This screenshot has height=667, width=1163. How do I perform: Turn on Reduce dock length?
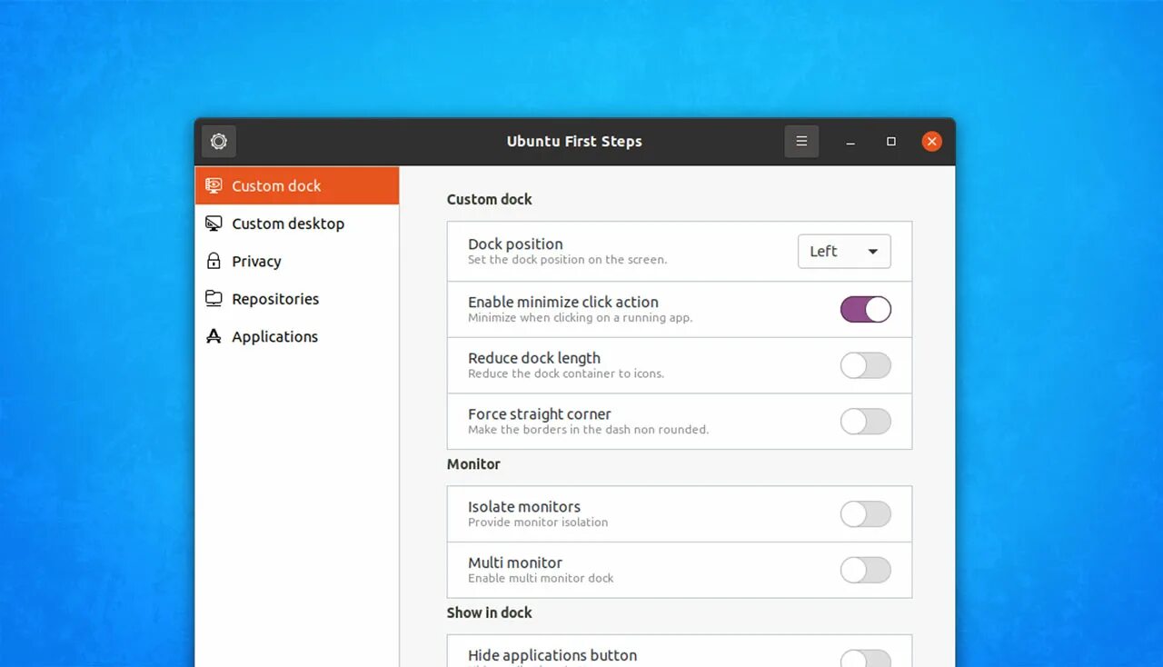click(x=866, y=366)
